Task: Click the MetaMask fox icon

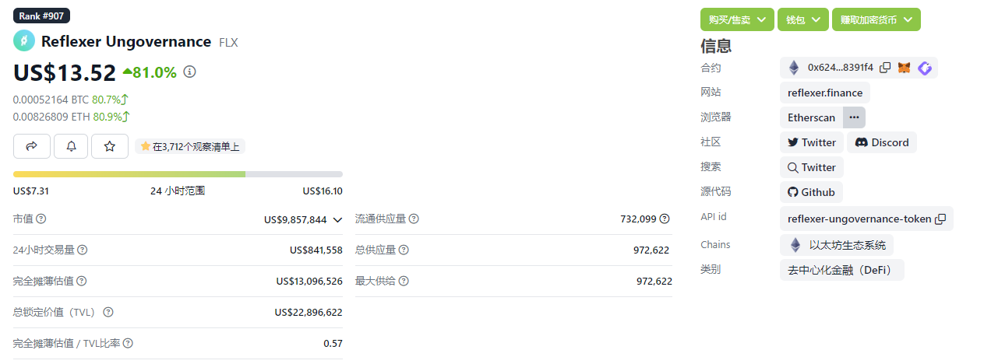Action: coord(905,68)
